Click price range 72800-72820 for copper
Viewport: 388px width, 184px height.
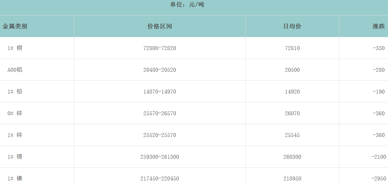tap(159, 48)
